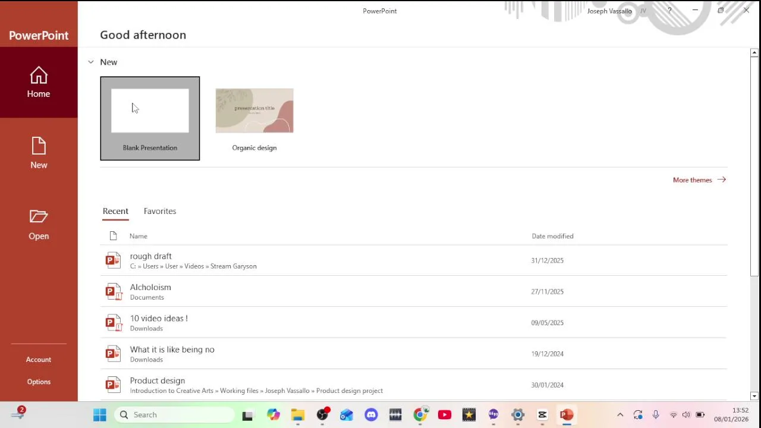Click the vertical scrollbar thumb
The height and width of the screenshot is (428, 761).
tap(754, 166)
